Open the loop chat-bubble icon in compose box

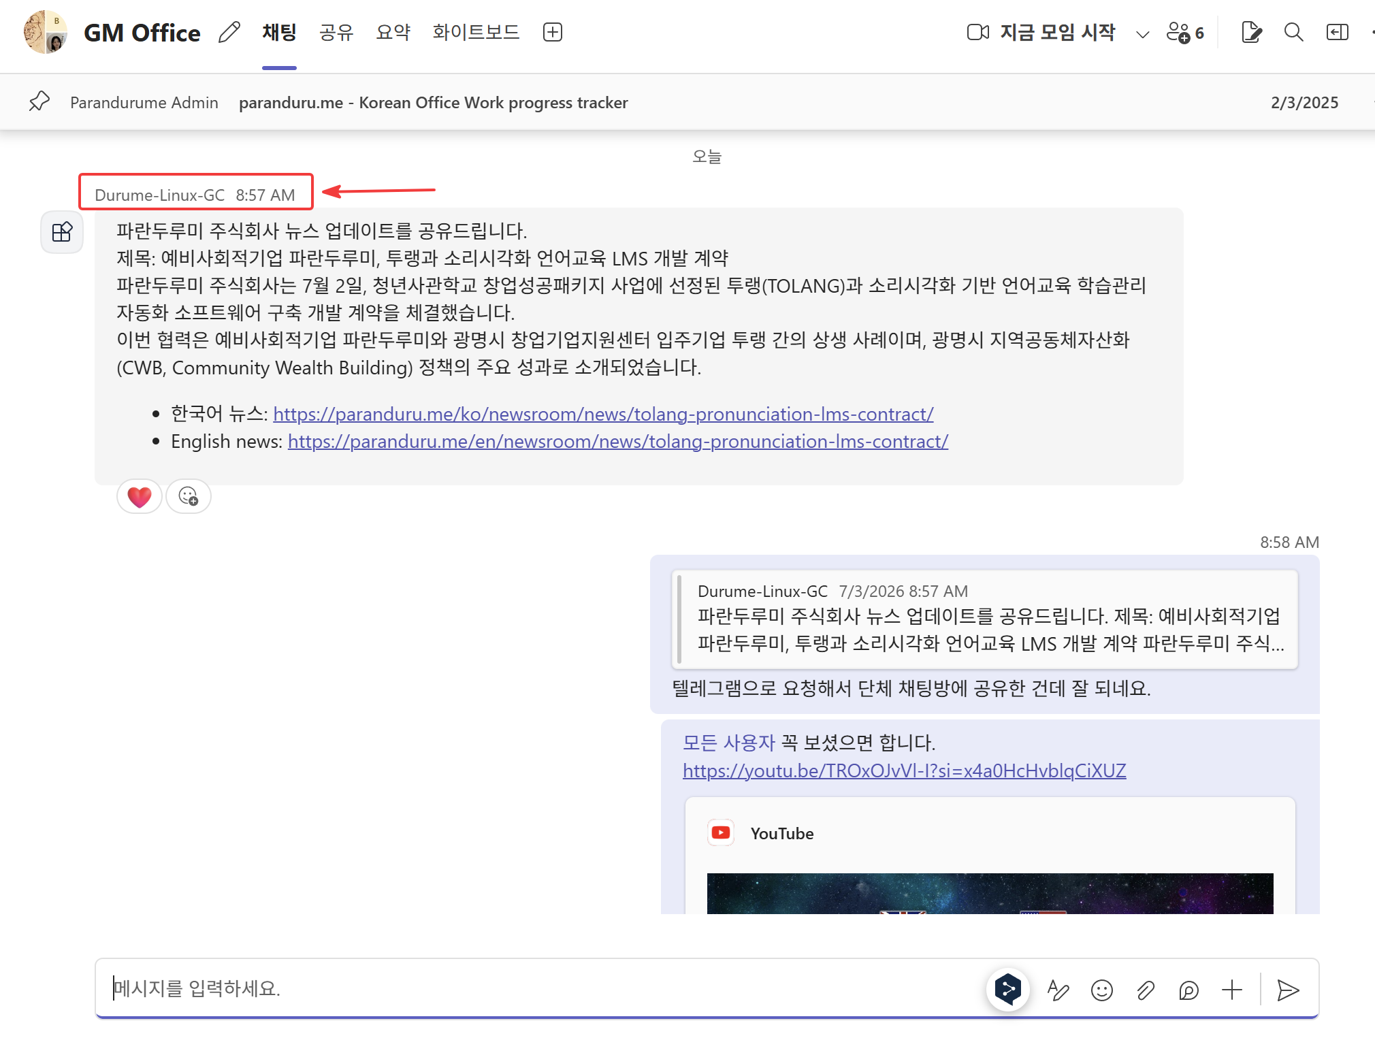(x=1188, y=990)
